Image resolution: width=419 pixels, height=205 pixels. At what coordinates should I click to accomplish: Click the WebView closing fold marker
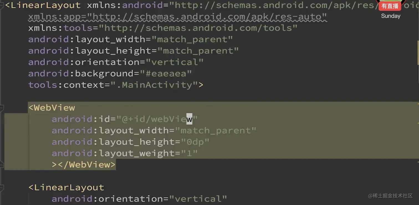point(2,165)
